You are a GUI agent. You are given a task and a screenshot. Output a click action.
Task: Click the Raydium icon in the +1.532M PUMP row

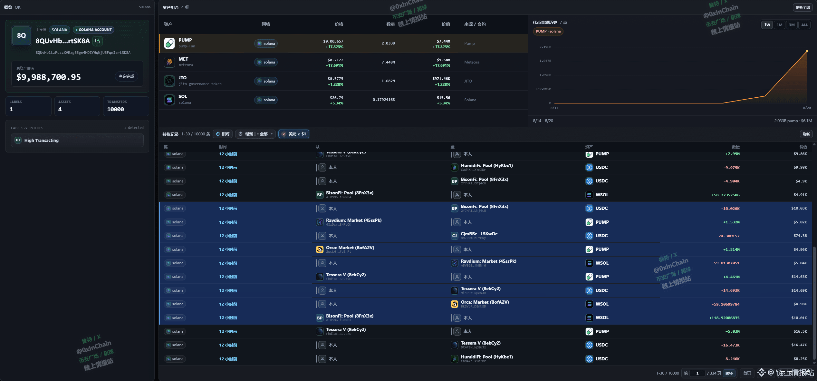[320, 222]
